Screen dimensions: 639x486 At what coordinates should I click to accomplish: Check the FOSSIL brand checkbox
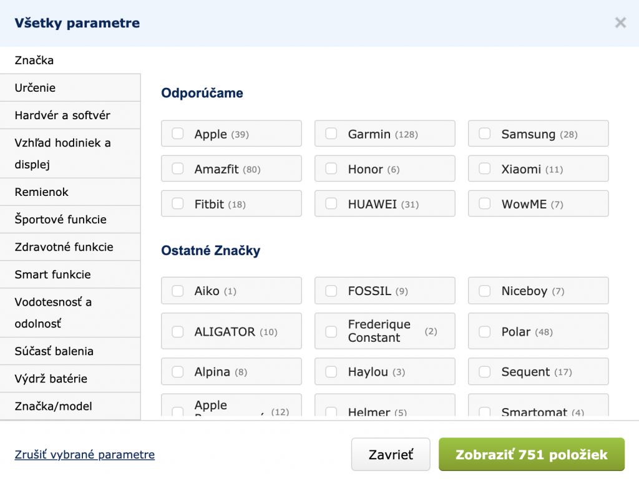(331, 291)
